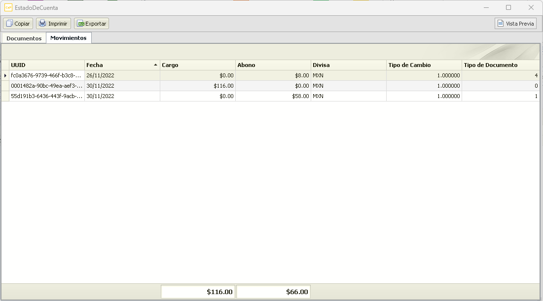543x301 pixels.
Task: Sort by the Cargo column header
Action: click(x=197, y=65)
